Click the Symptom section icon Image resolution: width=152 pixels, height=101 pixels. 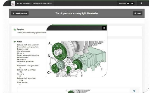coord(15,29)
